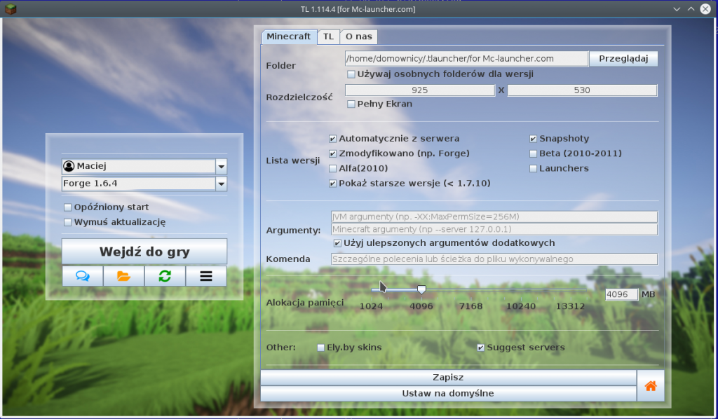Image resolution: width=718 pixels, height=419 pixels.
Task: Switch to the TL tab
Action: pyautogui.click(x=328, y=36)
